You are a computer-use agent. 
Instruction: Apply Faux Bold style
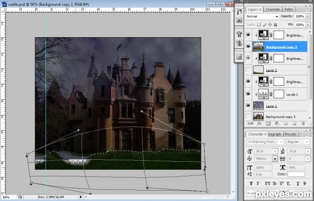coord(251,183)
